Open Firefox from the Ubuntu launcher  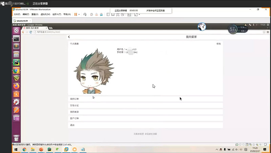pos(16,86)
